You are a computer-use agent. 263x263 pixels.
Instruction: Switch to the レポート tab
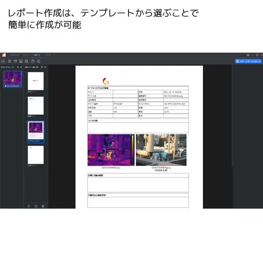tap(37, 55)
